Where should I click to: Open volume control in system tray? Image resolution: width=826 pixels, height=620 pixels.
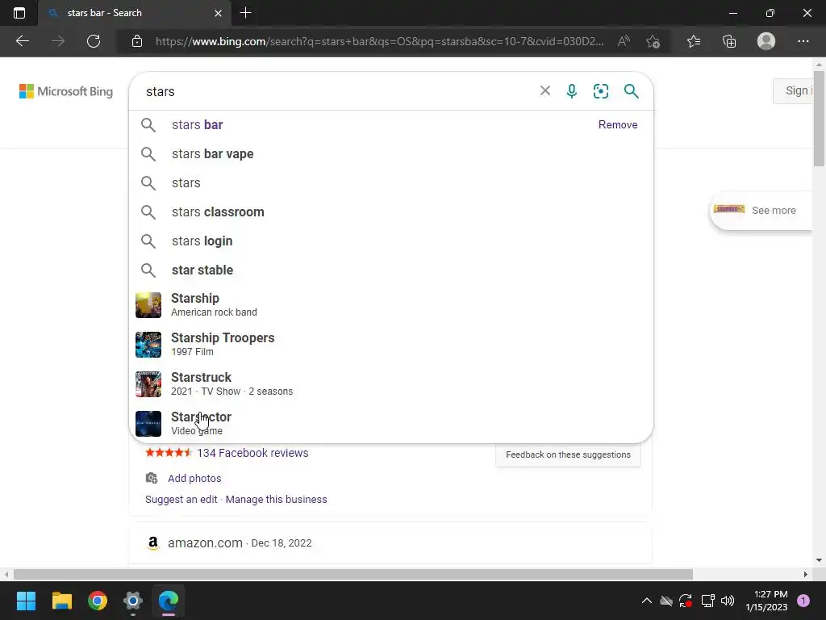(x=728, y=601)
